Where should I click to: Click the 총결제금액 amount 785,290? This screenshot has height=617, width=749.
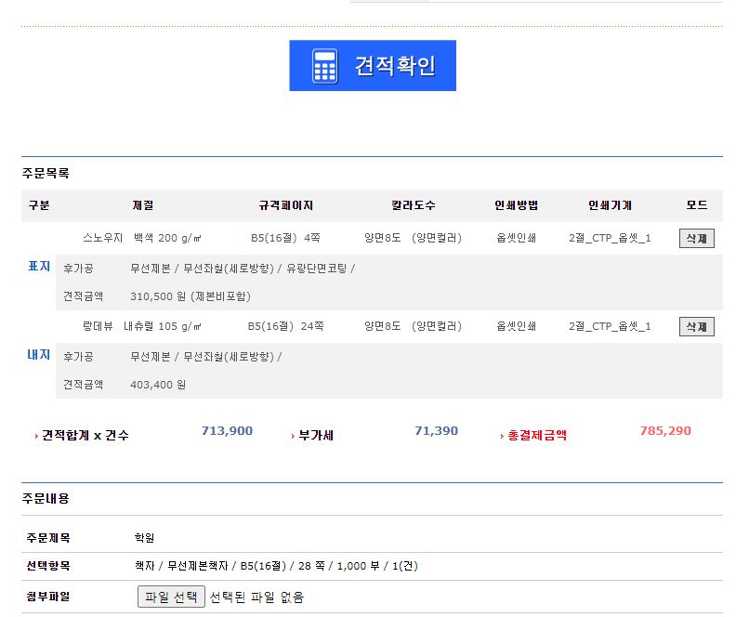[x=665, y=431]
